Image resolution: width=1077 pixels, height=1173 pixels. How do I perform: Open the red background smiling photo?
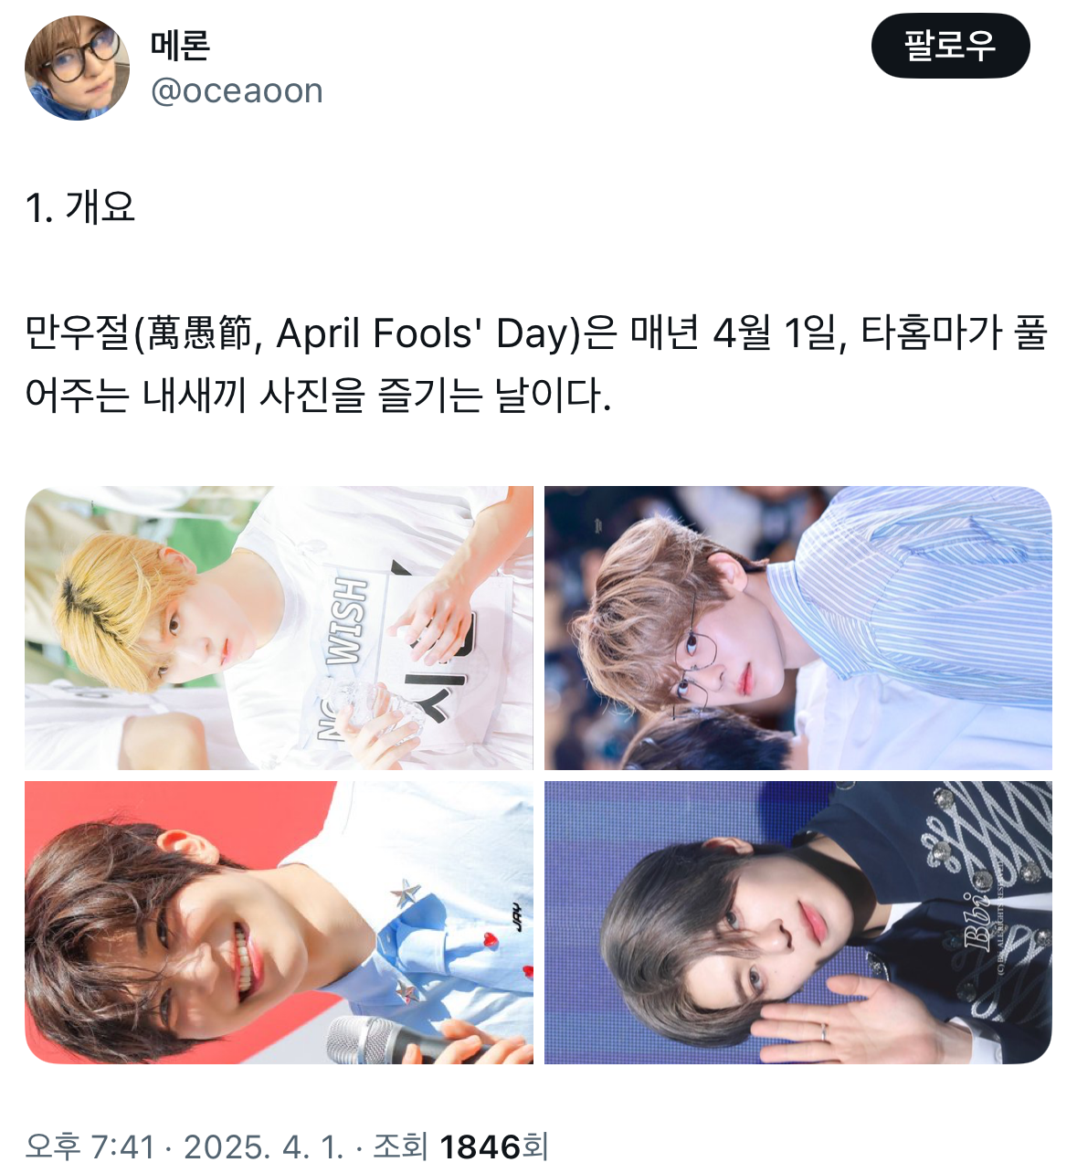[279, 923]
